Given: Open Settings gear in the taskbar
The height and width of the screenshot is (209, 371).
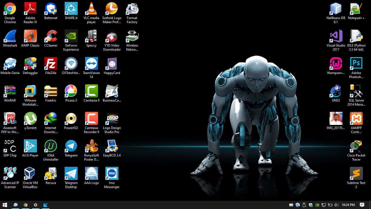Looking at the screenshot, I should (35, 205).
